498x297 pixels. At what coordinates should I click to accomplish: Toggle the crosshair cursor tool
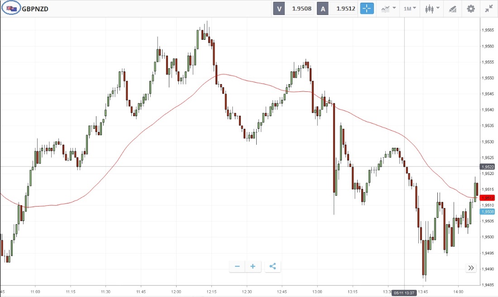pos(367,9)
